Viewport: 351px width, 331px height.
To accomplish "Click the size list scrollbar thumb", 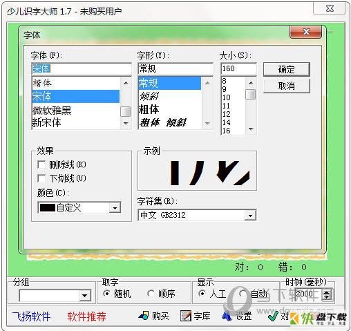I will (251, 94).
